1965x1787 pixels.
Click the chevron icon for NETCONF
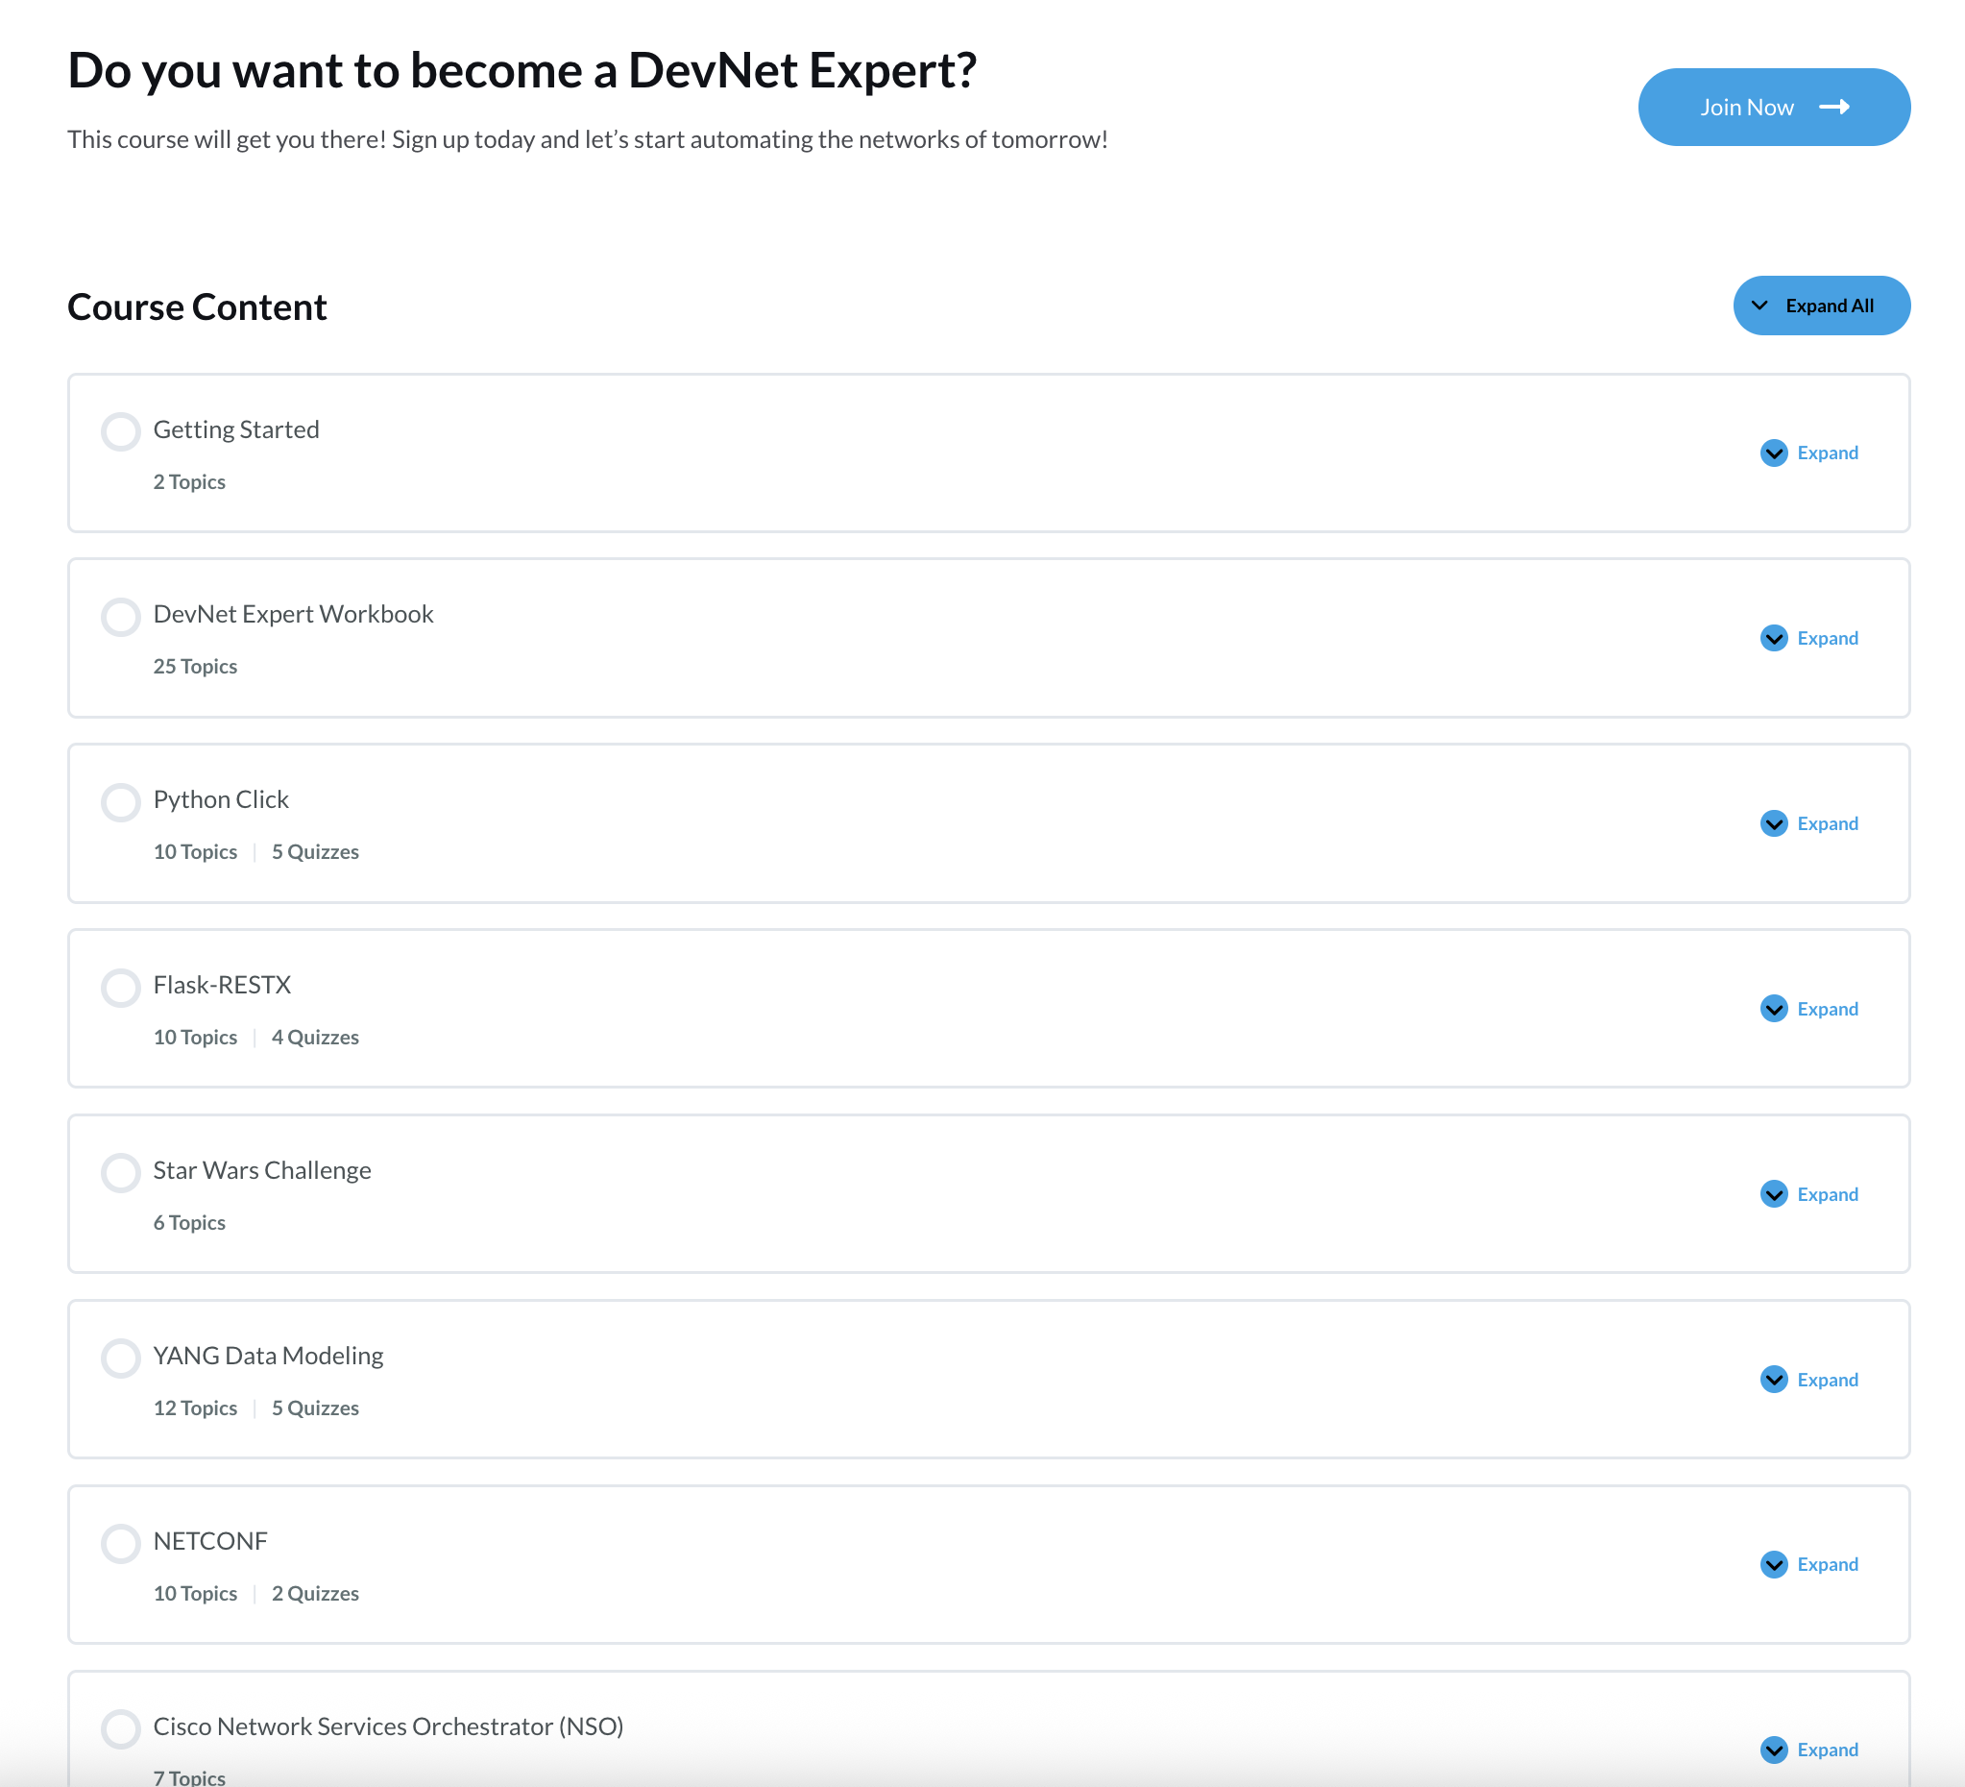click(x=1773, y=1565)
